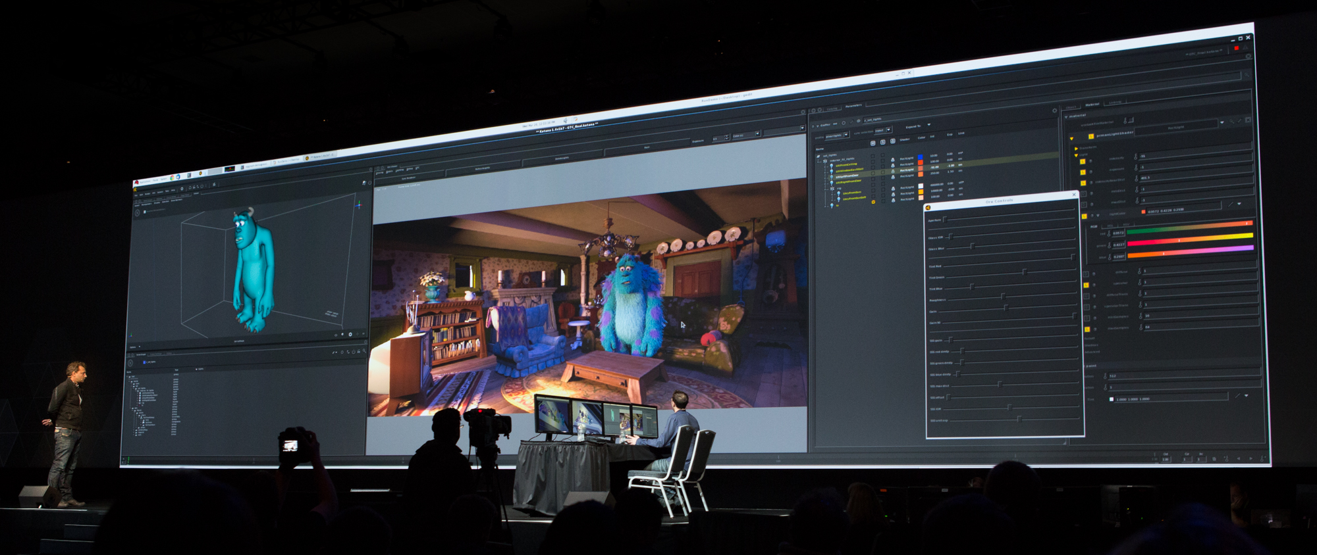Switch to the Material tab
This screenshot has height=555, width=1317.
click(1092, 105)
